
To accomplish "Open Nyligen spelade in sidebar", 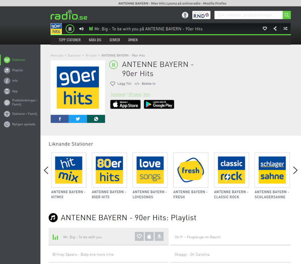I will [x=20, y=124].
